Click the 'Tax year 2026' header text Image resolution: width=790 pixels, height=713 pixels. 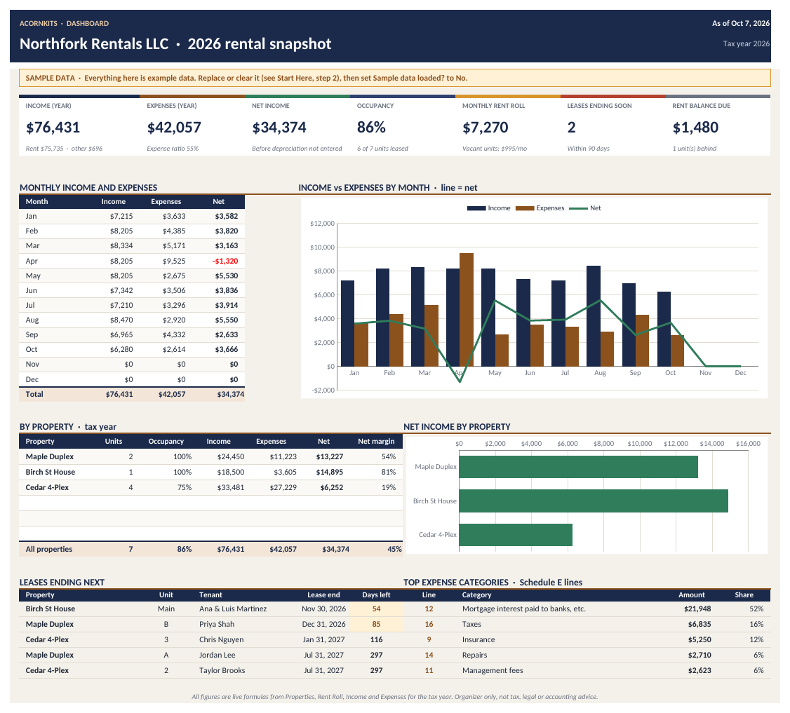click(x=747, y=43)
